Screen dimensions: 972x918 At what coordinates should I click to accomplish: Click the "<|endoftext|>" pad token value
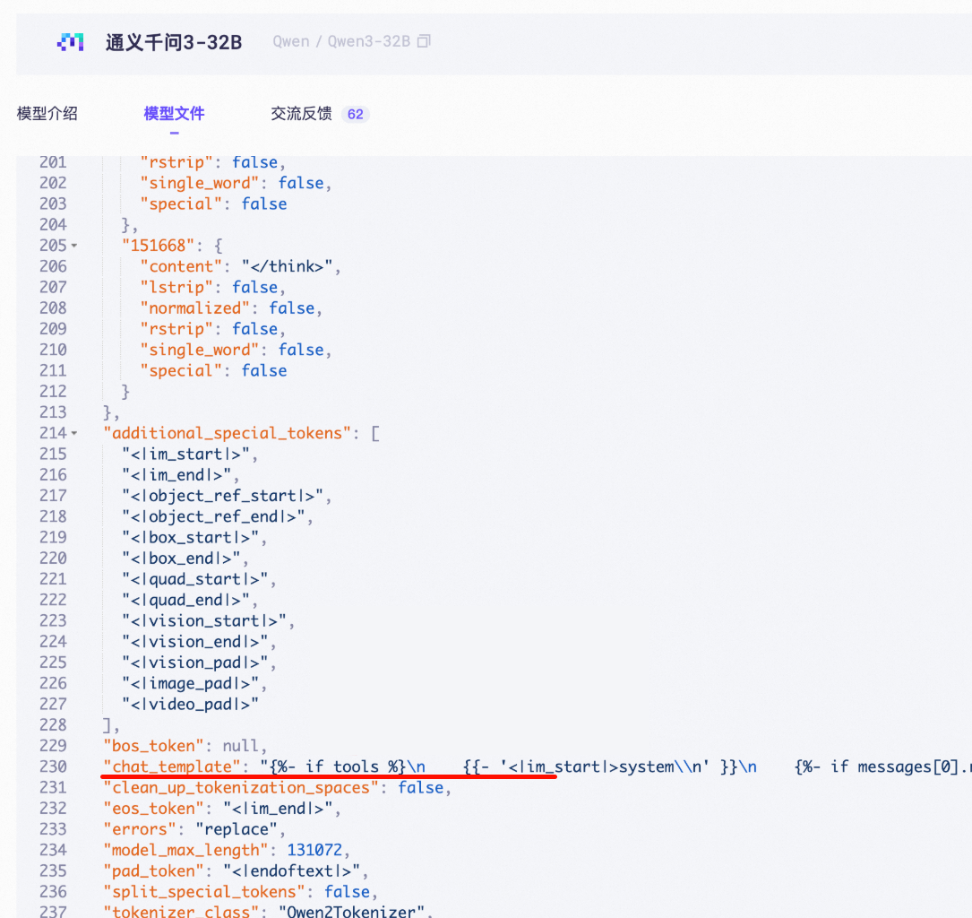291,871
